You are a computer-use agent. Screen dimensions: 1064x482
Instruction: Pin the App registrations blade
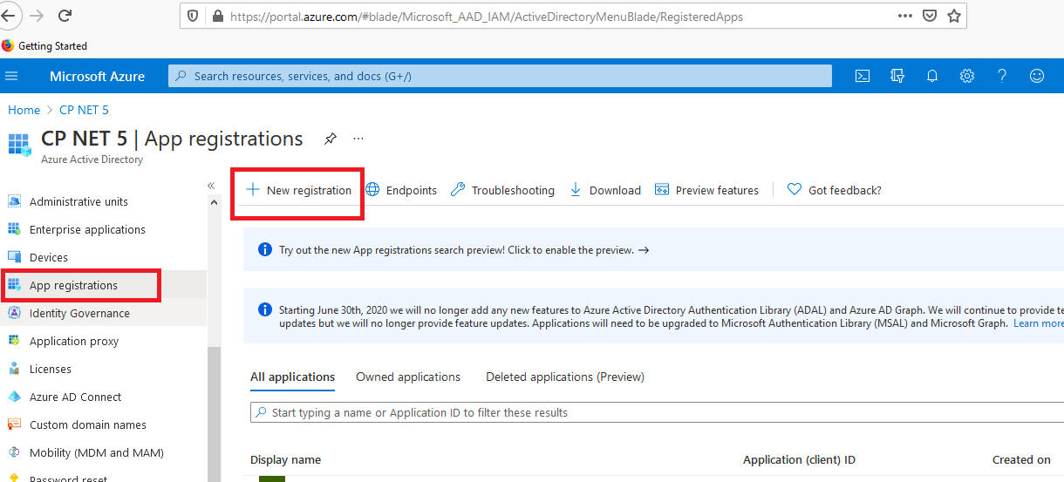(x=331, y=139)
